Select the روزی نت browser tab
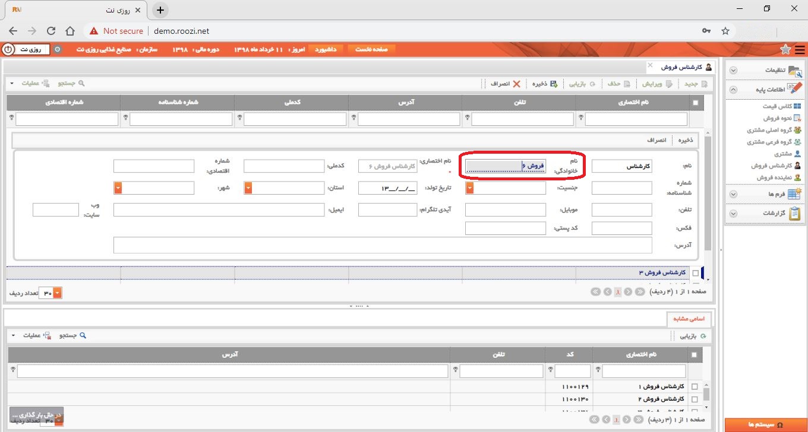This screenshot has width=808, height=432. click(77, 10)
